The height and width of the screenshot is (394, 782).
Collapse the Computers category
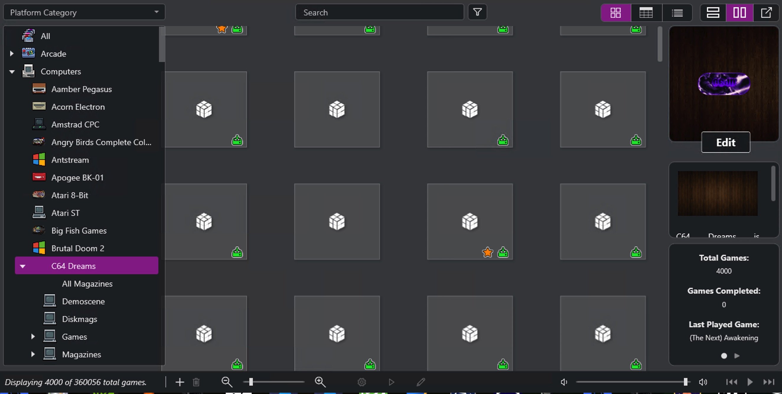[12, 72]
